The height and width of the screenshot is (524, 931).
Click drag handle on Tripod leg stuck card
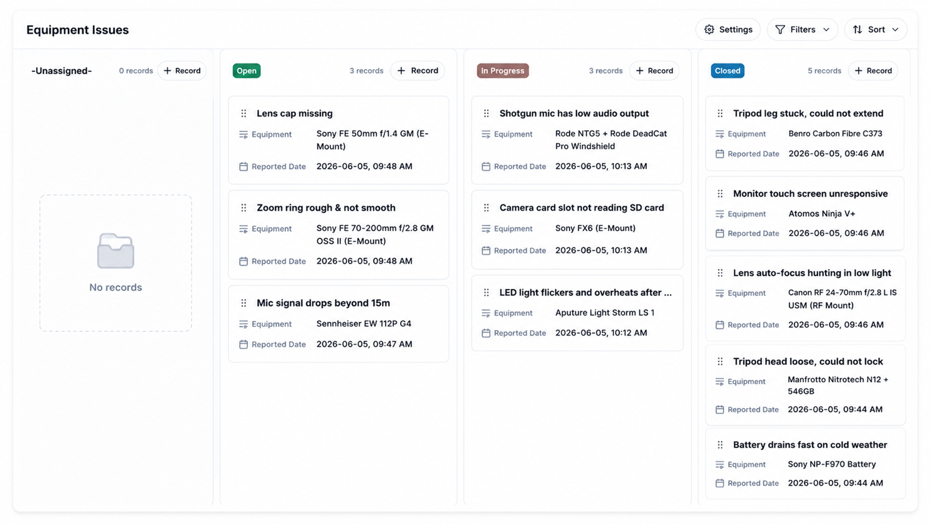[x=720, y=113]
